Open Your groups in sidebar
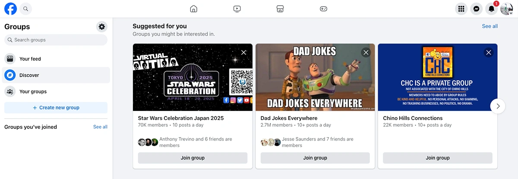 33,91
